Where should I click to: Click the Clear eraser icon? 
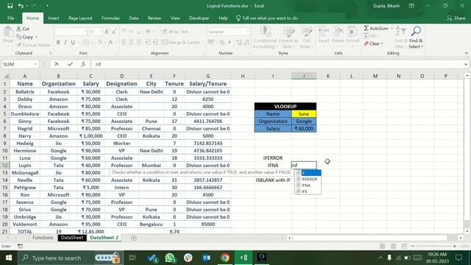(366, 43)
